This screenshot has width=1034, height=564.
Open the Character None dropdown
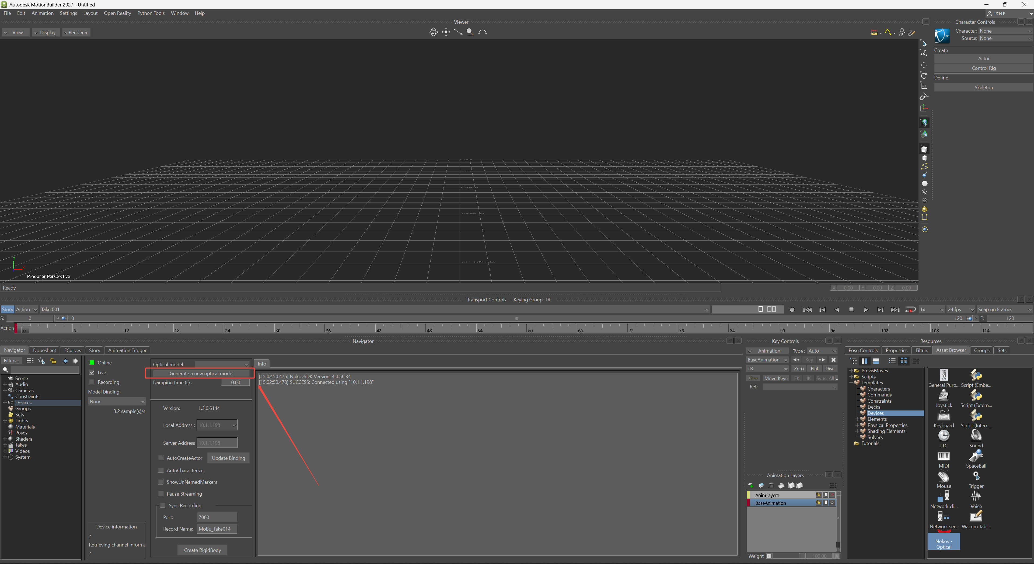click(x=1005, y=31)
